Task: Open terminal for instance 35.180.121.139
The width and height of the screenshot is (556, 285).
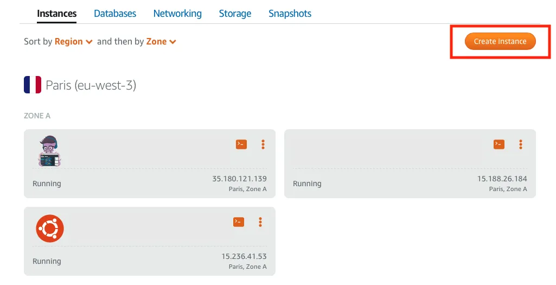Action: point(241,144)
